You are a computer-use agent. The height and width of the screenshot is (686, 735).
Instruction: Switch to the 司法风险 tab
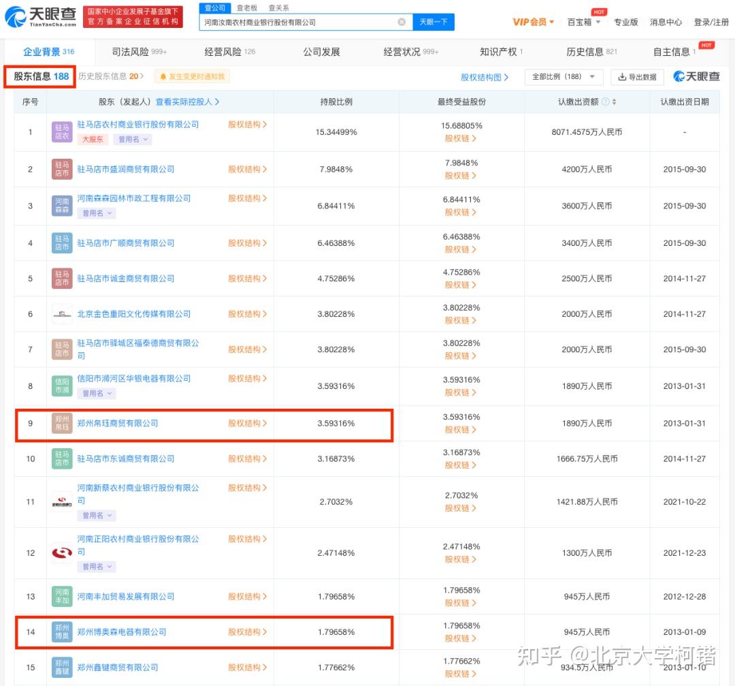click(140, 52)
